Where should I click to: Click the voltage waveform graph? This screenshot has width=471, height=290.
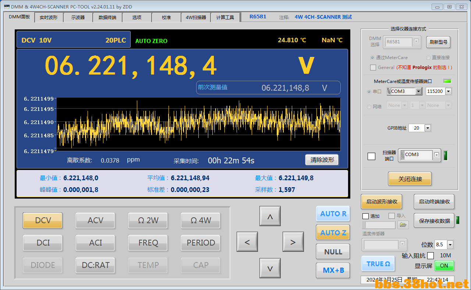point(199,124)
